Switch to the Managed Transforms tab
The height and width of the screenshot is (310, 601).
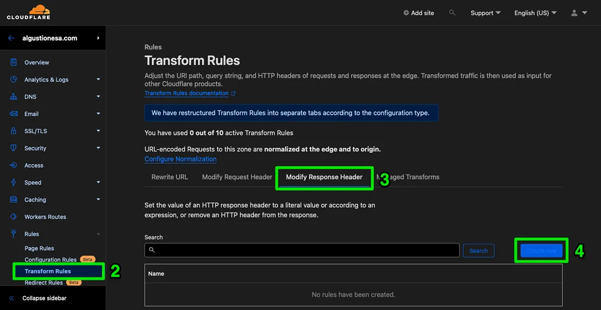[x=408, y=177]
